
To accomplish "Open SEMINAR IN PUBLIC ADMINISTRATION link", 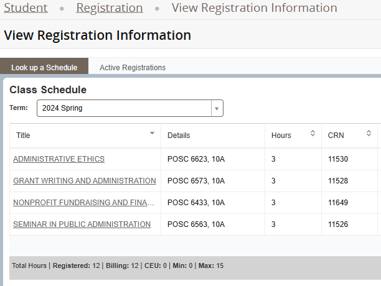I will (82, 224).
